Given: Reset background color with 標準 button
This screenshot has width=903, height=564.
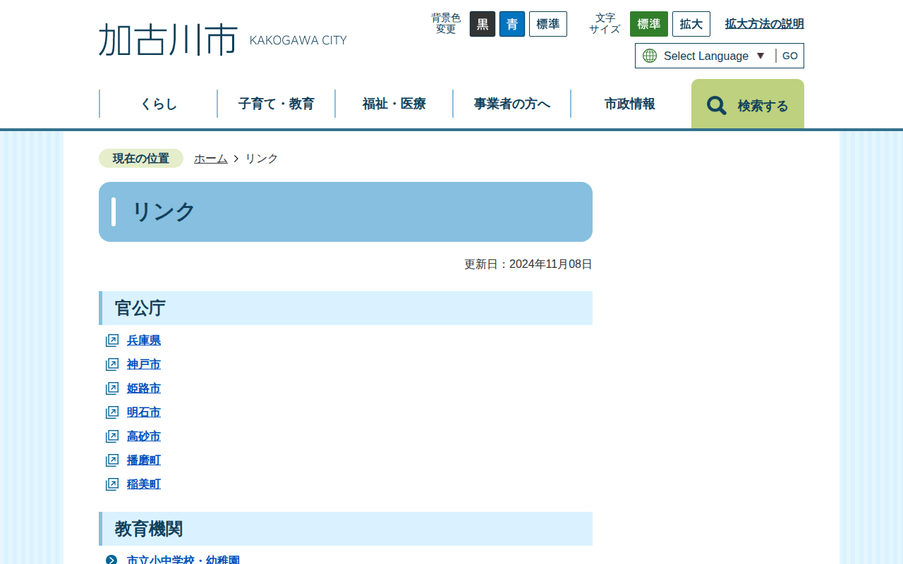Looking at the screenshot, I should 548,24.
